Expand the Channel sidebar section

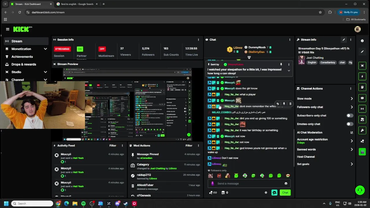click(45, 80)
